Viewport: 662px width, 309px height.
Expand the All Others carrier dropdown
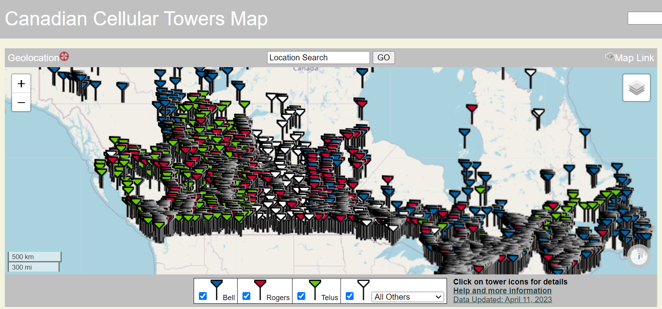pyautogui.click(x=407, y=297)
